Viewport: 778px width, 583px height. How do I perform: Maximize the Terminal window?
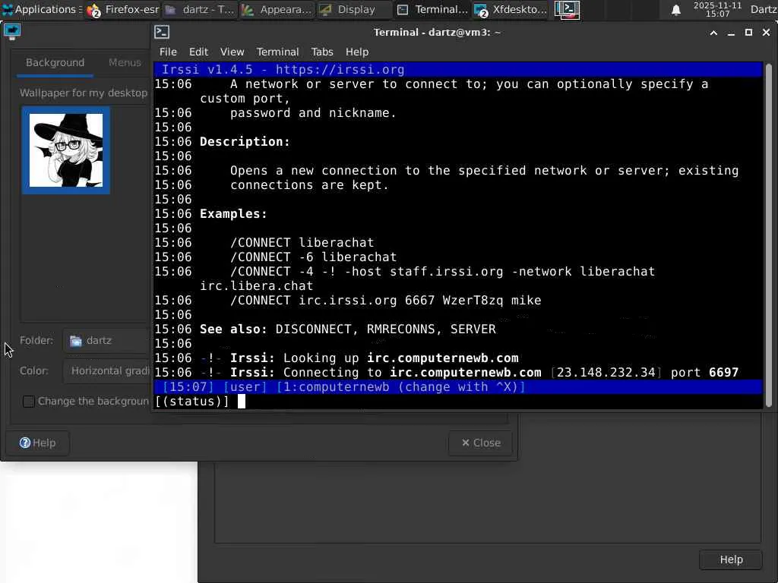pos(748,33)
